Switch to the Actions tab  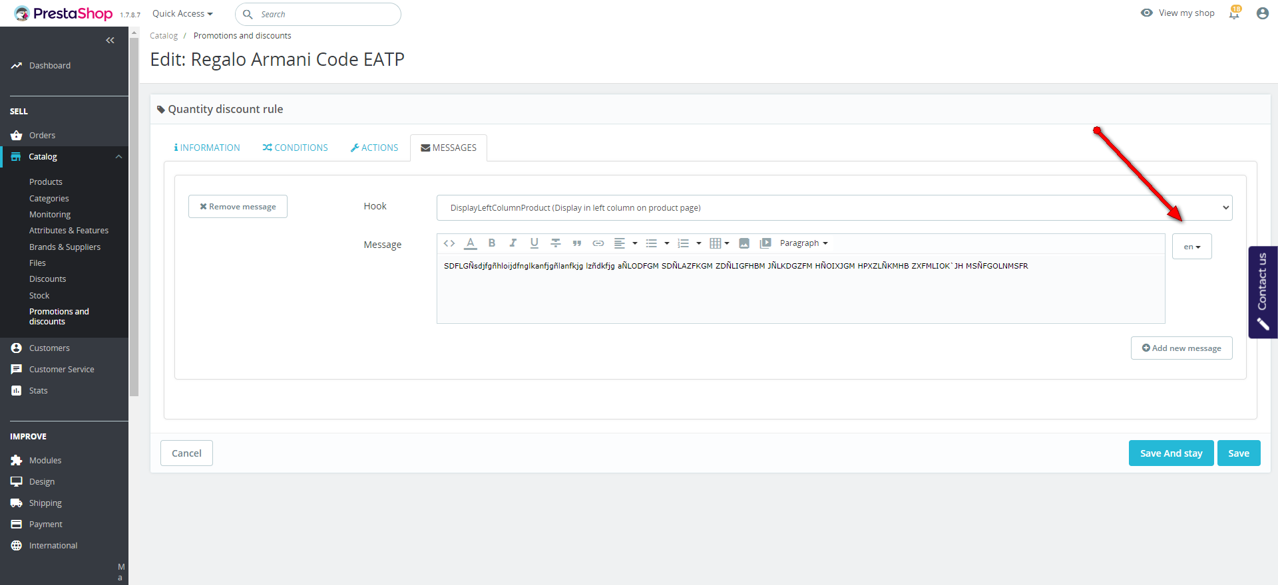pyautogui.click(x=374, y=148)
